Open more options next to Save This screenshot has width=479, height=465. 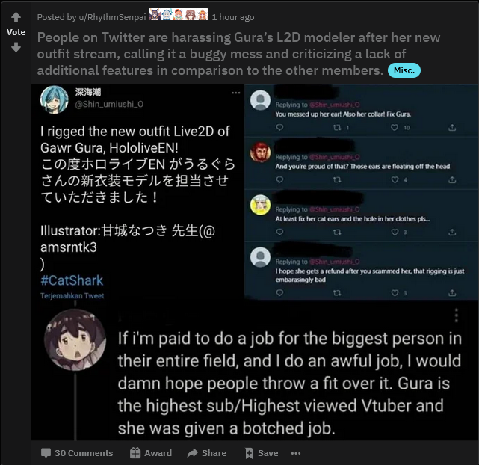[296, 453]
